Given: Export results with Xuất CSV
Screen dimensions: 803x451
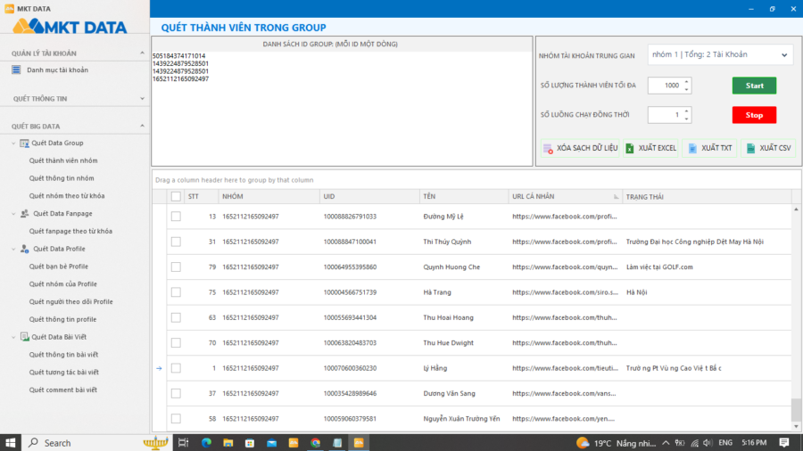Looking at the screenshot, I should [767, 148].
